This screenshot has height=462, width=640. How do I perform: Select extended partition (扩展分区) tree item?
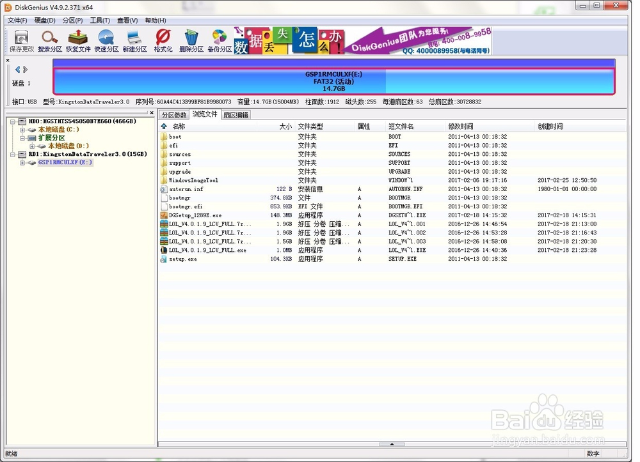(x=51, y=137)
